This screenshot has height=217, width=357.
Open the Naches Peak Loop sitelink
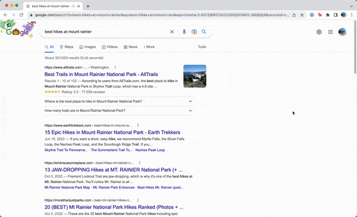click(150, 150)
